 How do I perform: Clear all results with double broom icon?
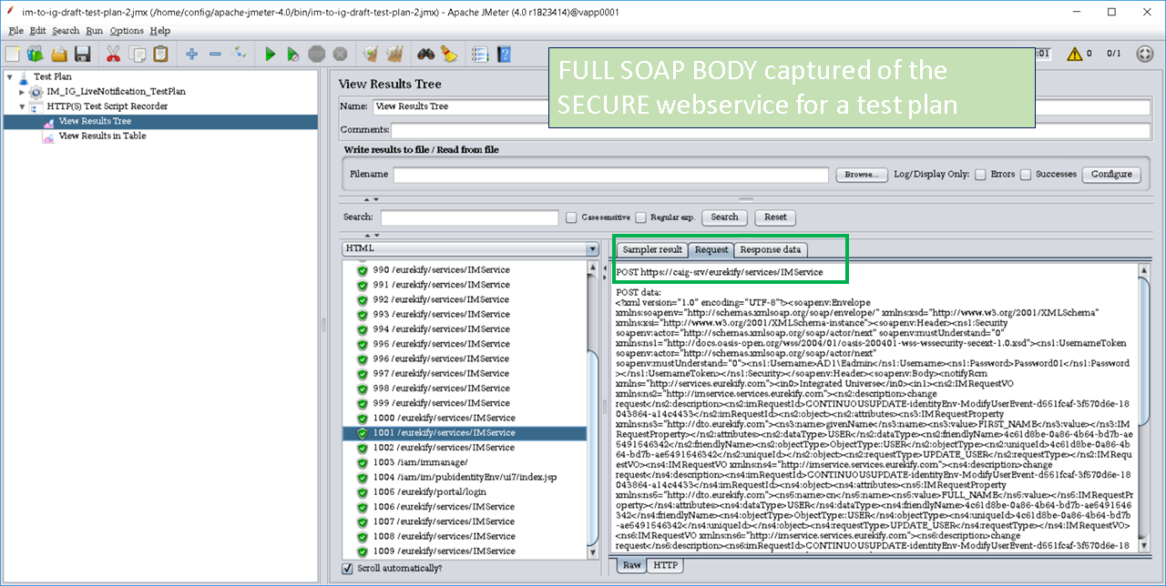(394, 55)
